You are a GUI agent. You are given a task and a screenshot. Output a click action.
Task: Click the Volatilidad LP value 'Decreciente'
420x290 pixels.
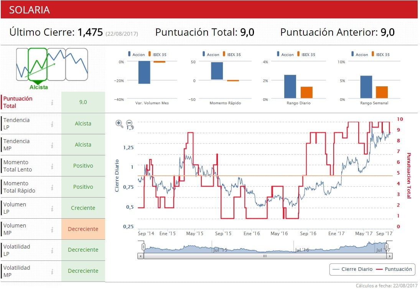(x=83, y=250)
